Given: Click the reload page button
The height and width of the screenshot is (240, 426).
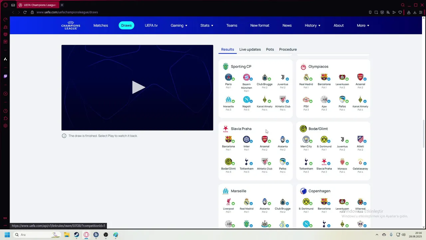Looking at the screenshot, I should click(x=25, y=12).
